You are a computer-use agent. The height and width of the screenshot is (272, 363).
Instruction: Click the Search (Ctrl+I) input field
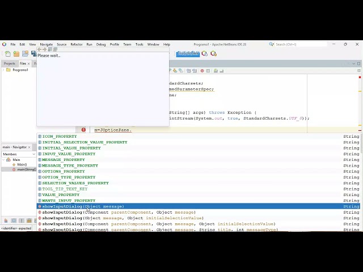(301, 44)
